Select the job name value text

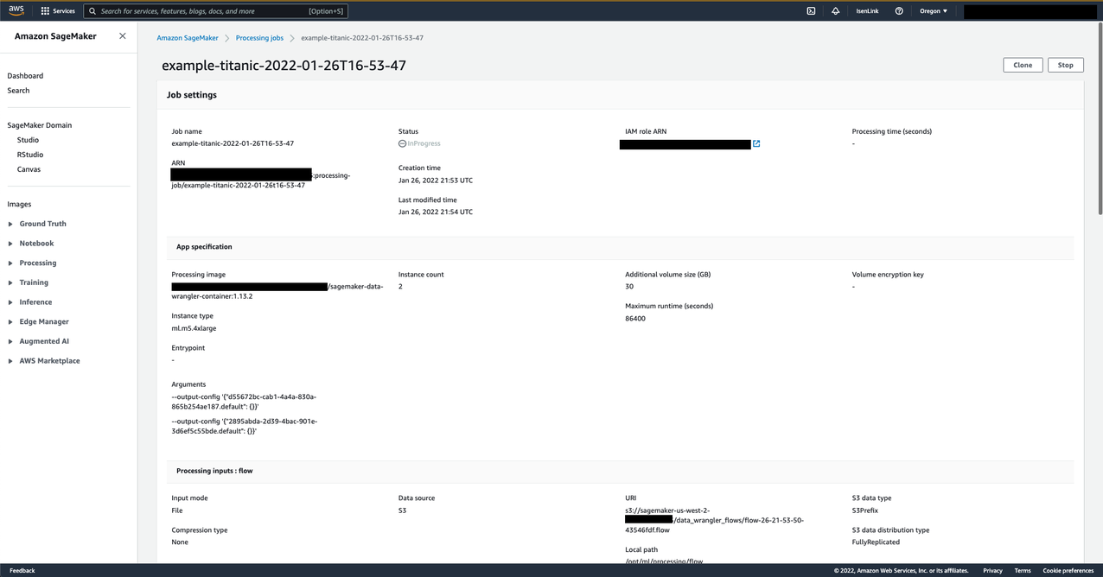coord(233,143)
